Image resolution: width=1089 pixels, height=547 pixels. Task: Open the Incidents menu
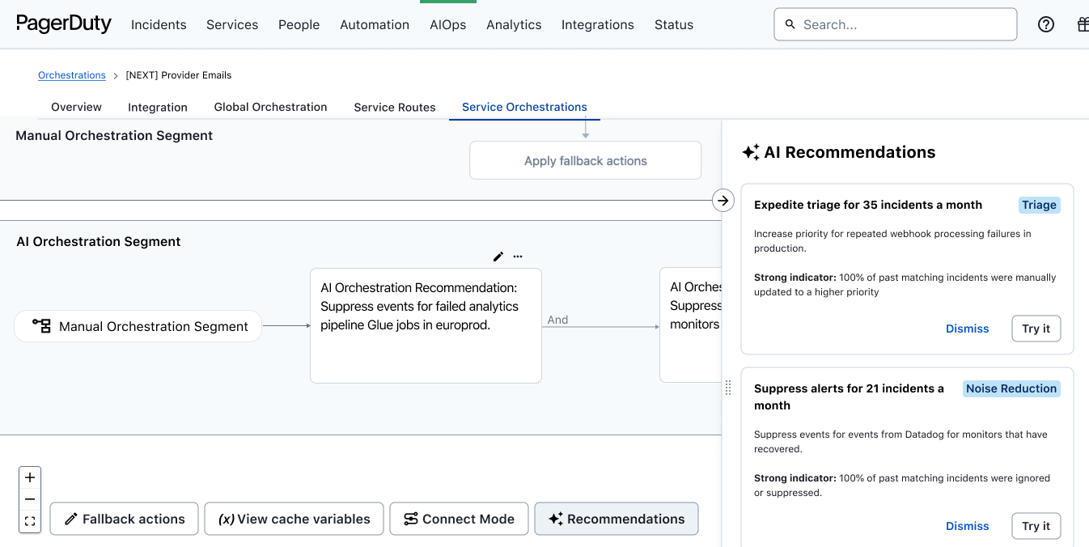coord(159,24)
